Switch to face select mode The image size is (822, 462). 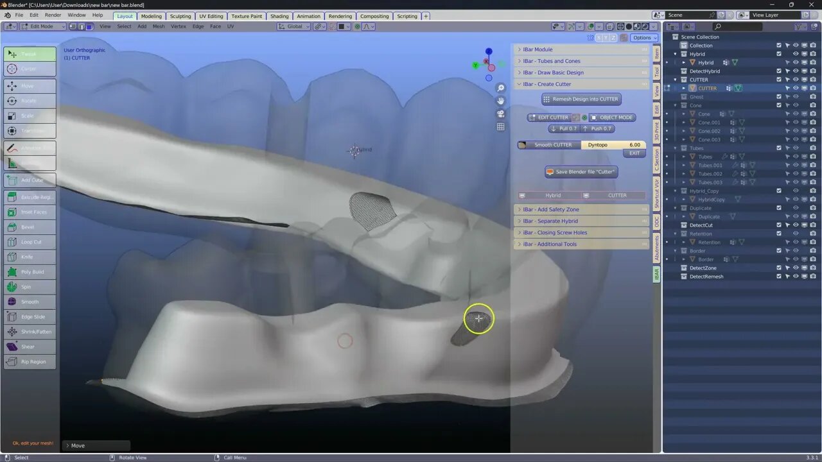click(x=89, y=26)
